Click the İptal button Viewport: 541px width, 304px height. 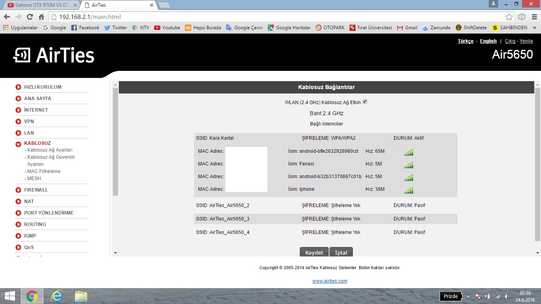coord(341,252)
